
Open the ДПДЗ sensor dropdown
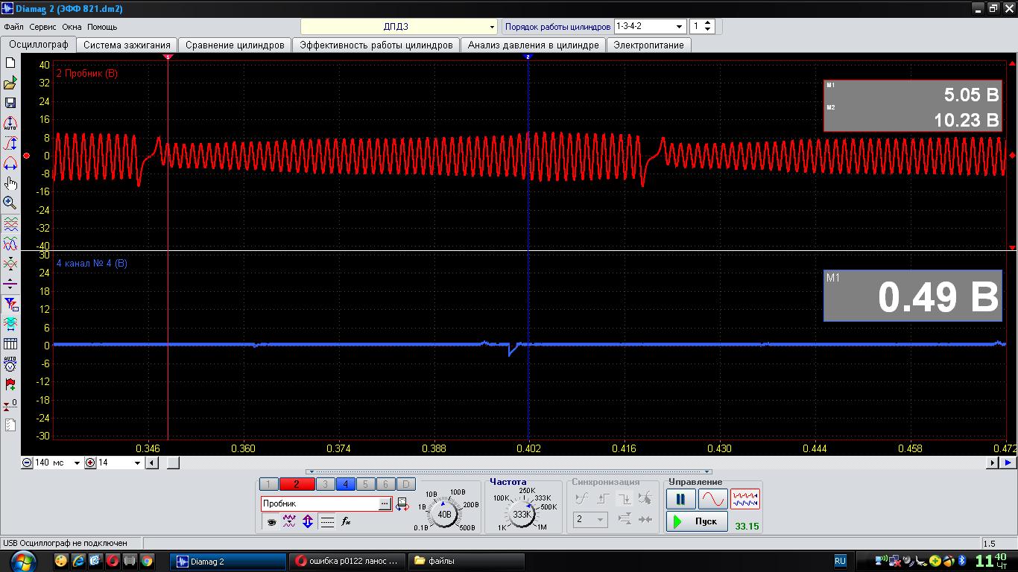coord(492,27)
